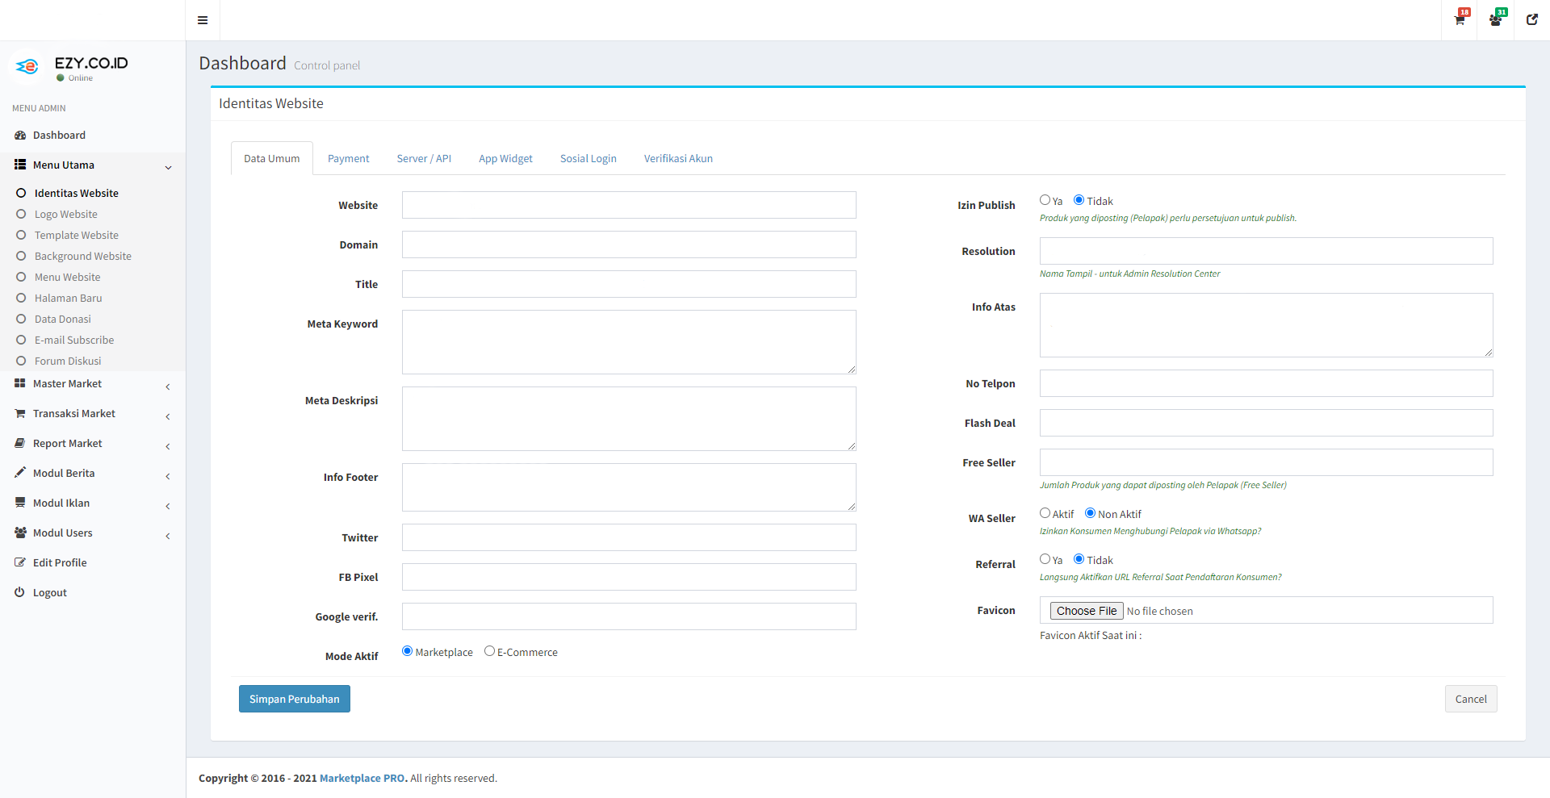Open the Marketplace PRO footer link
The width and height of the screenshot is (1550, 798).
coord(362,778)
